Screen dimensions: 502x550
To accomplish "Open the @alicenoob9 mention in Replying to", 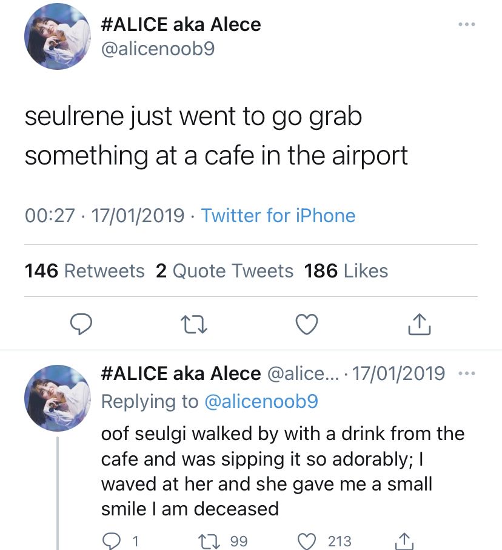I will [261, 401].
